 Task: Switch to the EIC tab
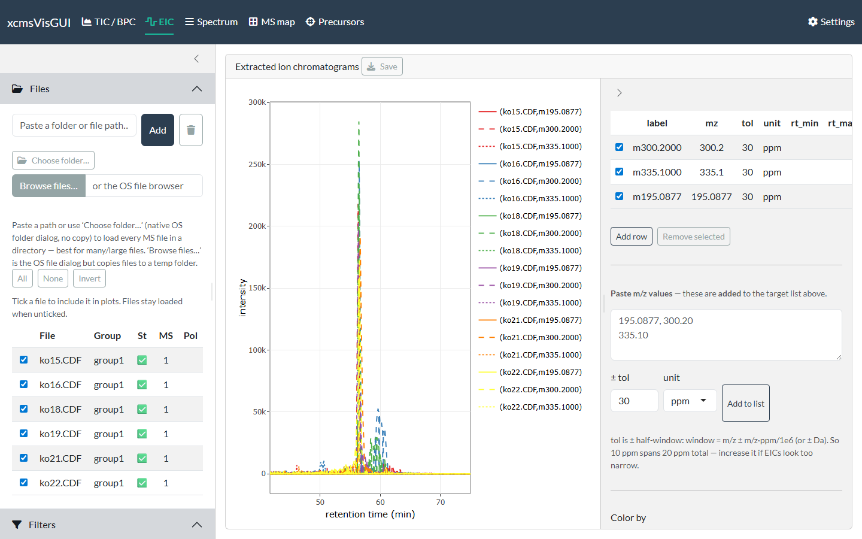click(x=159, y=22)
